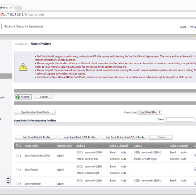This screenshot has width=196, height=196.
Task: Click the yellow warning triangle icon
Action: 23,67
